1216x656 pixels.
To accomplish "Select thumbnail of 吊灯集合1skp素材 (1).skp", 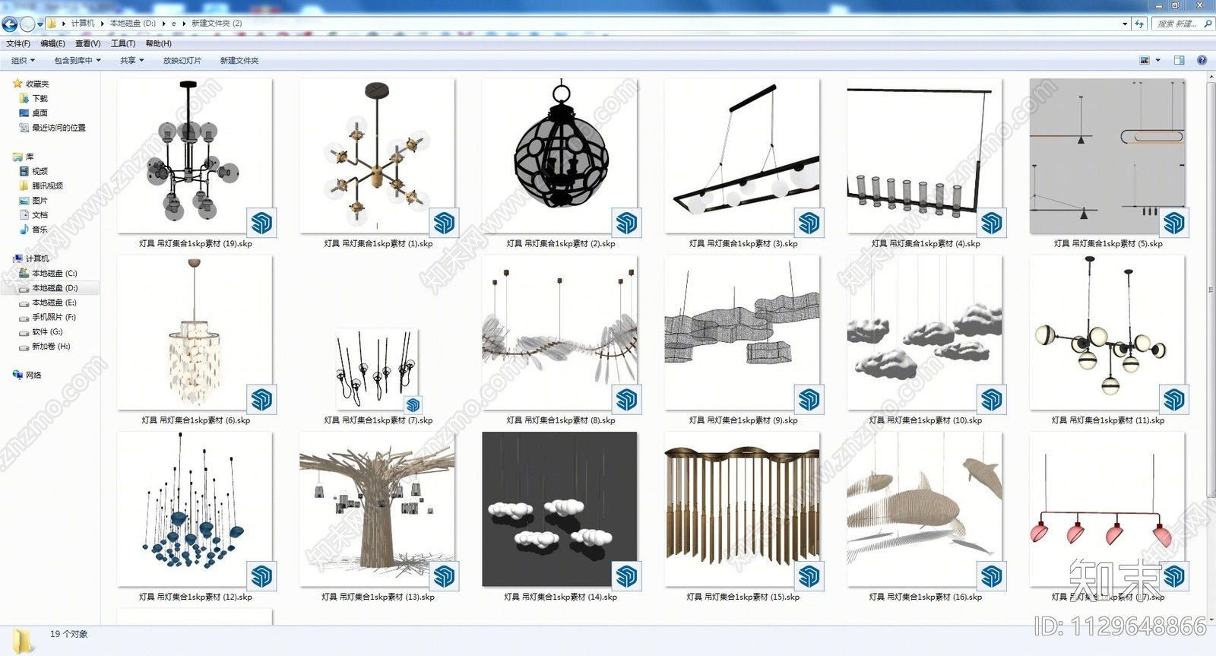I will pos(378,156).
